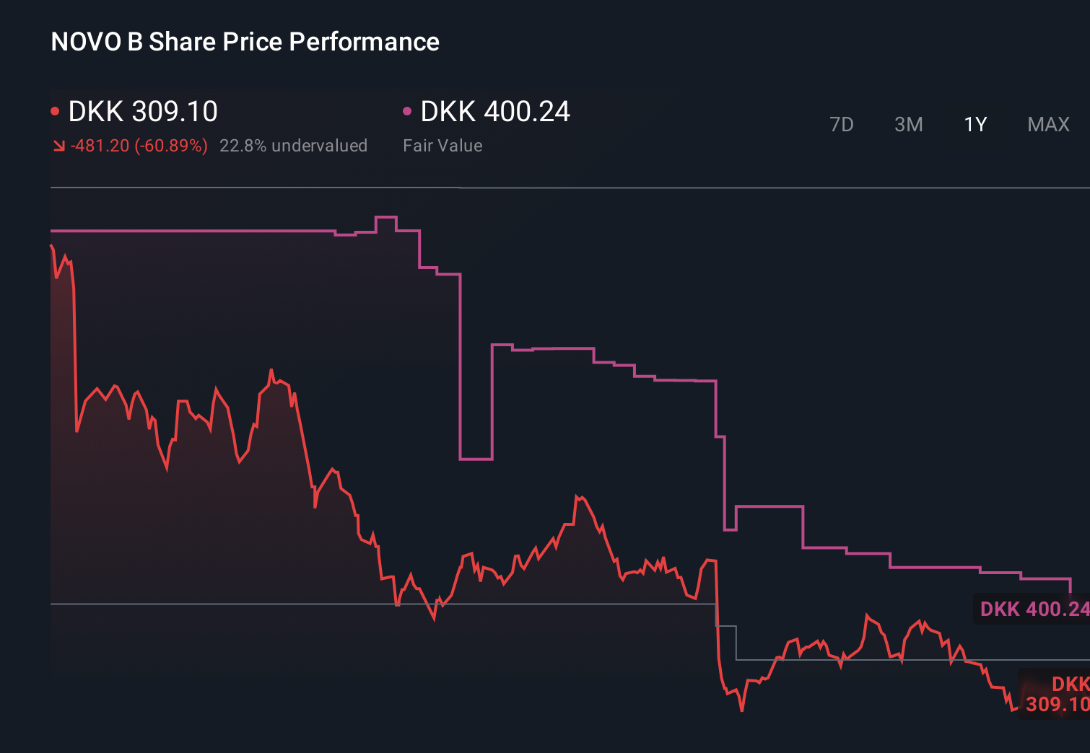The width and height of the screenshot is (1090, 753).
Task: Switch to the 3M time range
Action: pyautogui.click(x=908, y=124)
